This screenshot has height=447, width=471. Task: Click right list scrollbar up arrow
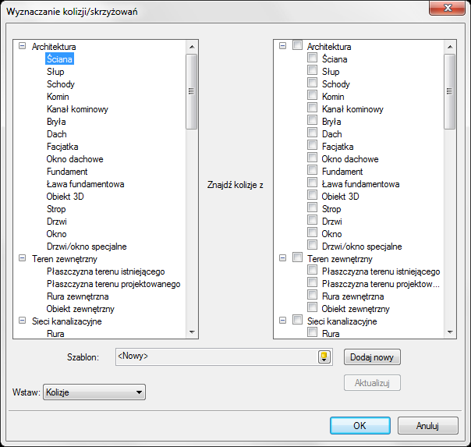coord(450,47)
